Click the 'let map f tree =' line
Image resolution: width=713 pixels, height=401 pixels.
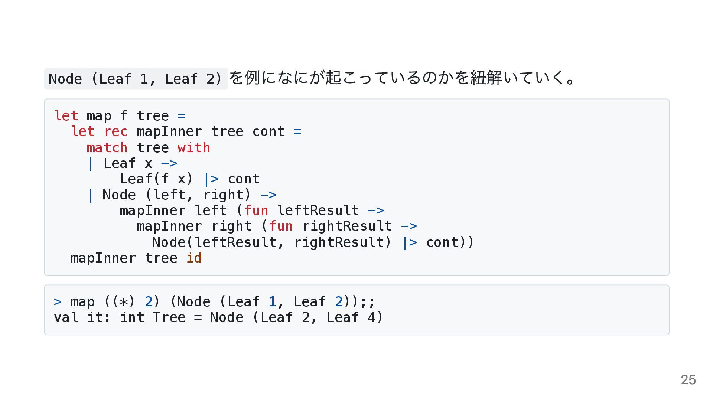tap(120, 116)
